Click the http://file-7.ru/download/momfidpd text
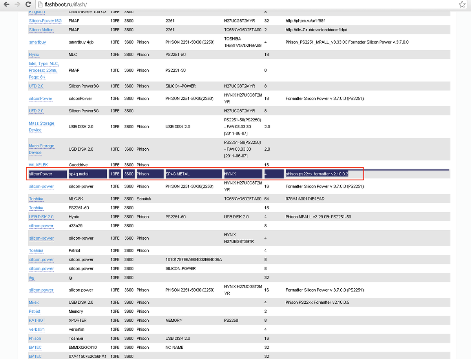Screen dimensions: 471x359 [x=316, y=30]
